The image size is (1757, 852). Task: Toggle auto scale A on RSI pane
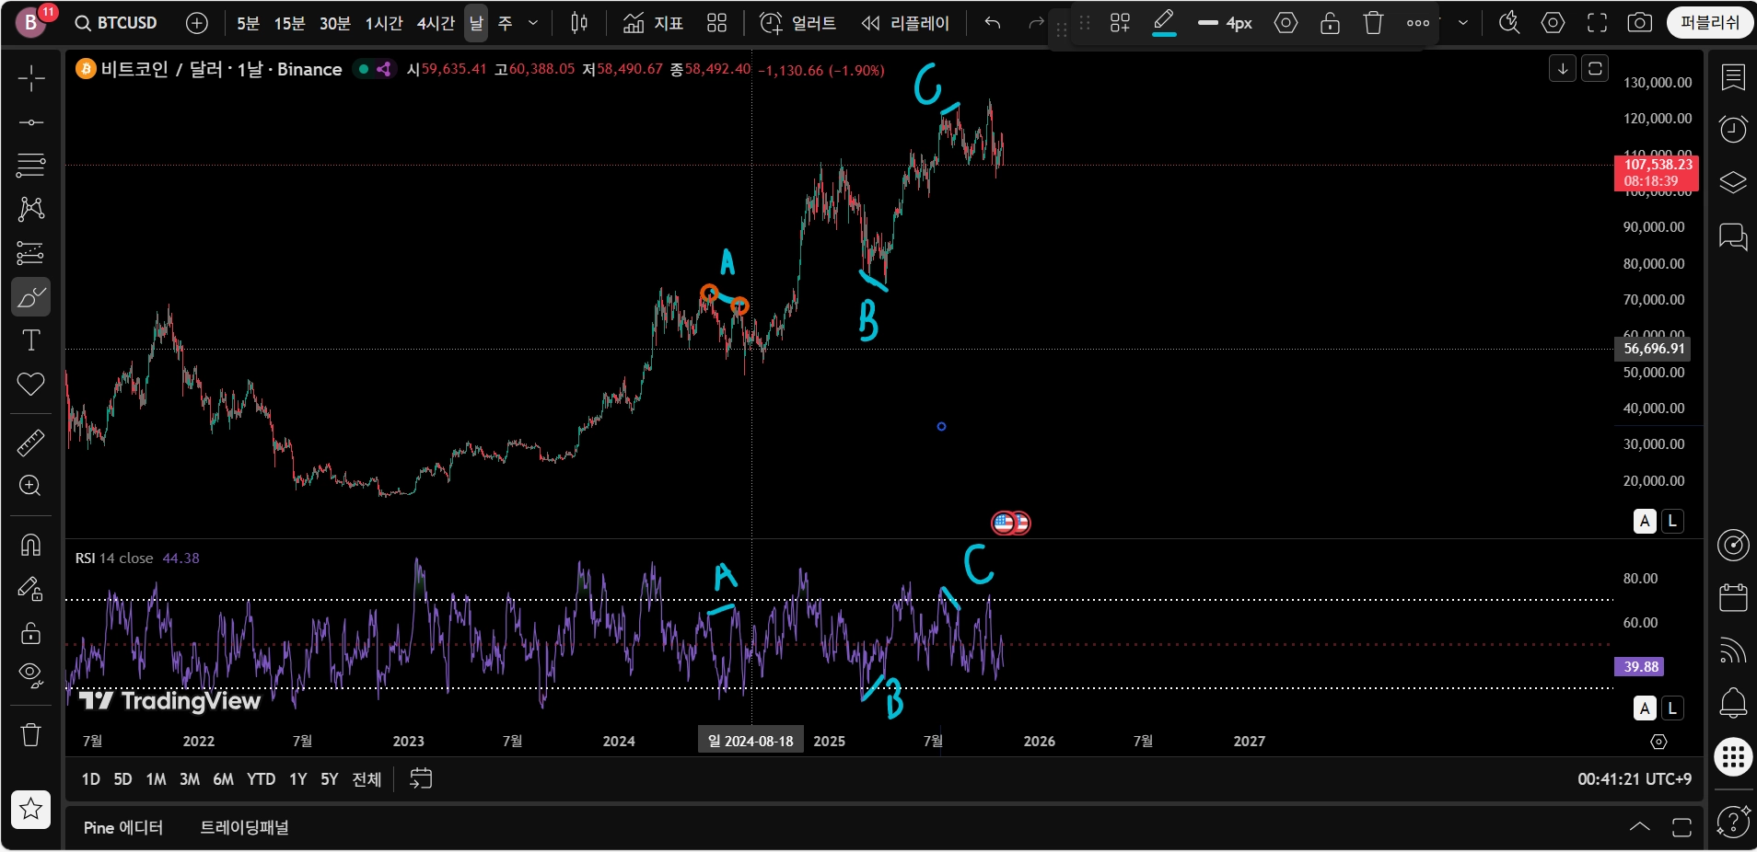tap(1645, 708)
